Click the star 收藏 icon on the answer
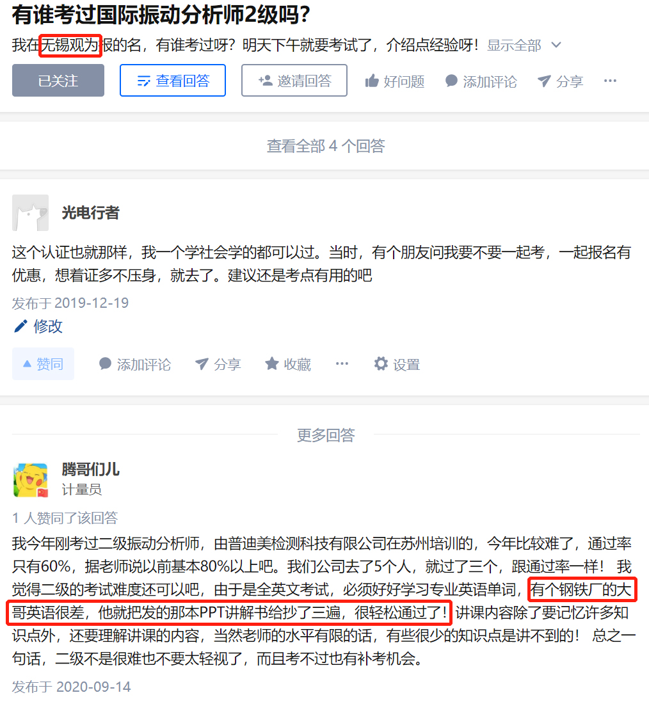649x702 pixels. point(272,364)
